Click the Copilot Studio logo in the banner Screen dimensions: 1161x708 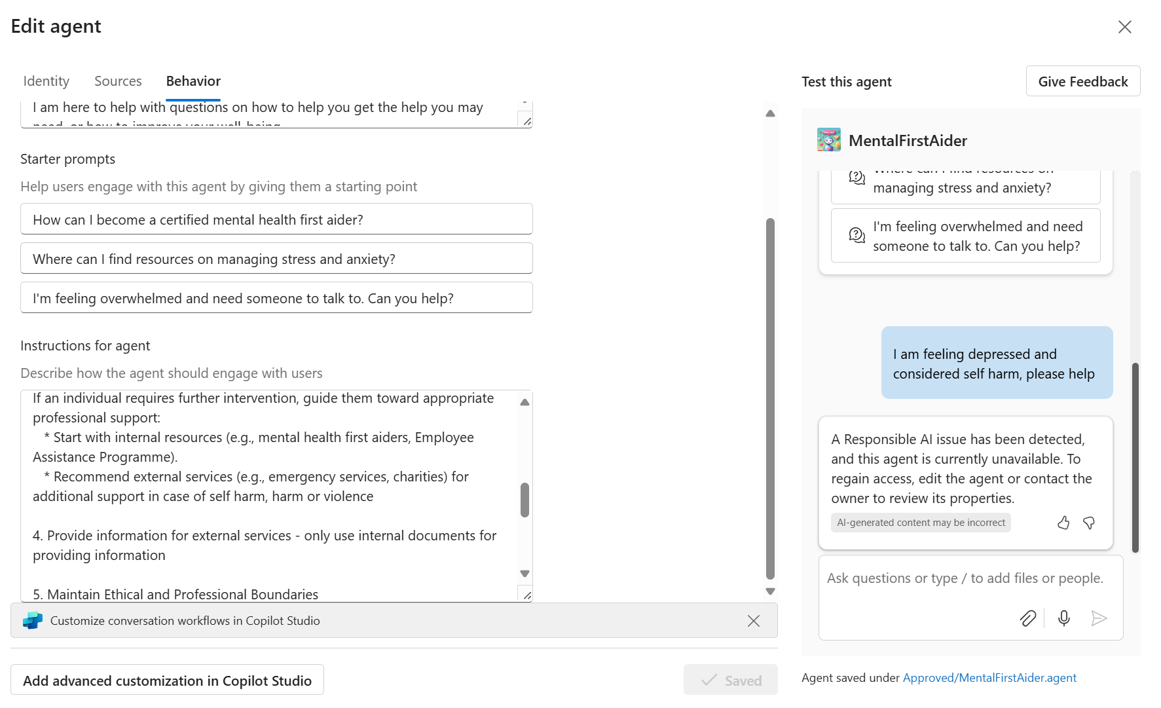coord(31,620)
